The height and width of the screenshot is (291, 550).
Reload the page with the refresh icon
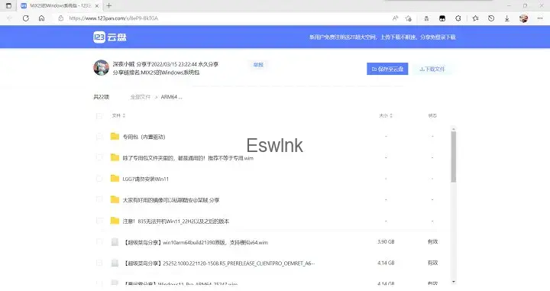pos(26,18)
